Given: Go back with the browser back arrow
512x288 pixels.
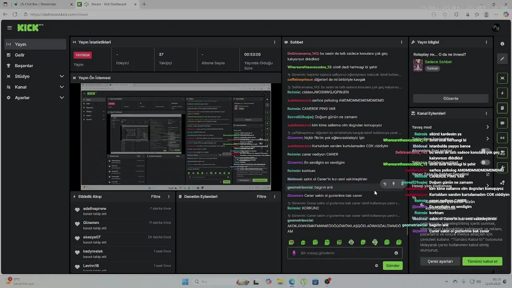Looking at the screenshot, I should coord(5,14).
